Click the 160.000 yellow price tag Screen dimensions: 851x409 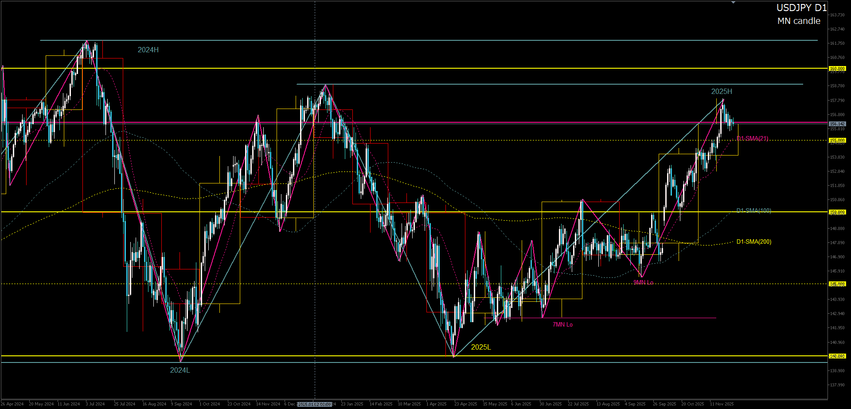(x=837, y=69)
